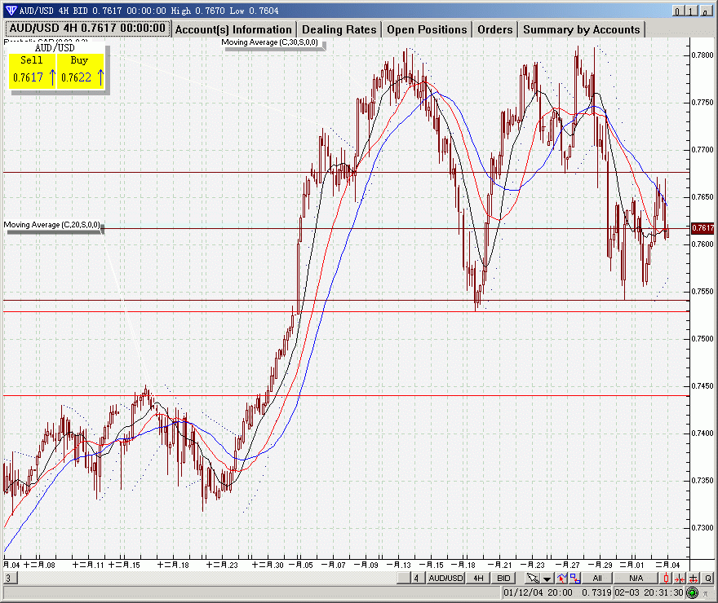This screenshot has width=718, height=603.
Task: Click the 0.7800 price axis label
Action: (702, 55)
